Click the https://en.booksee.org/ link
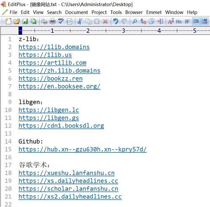This screenshot has width=210, height=207. coord(59,86)
